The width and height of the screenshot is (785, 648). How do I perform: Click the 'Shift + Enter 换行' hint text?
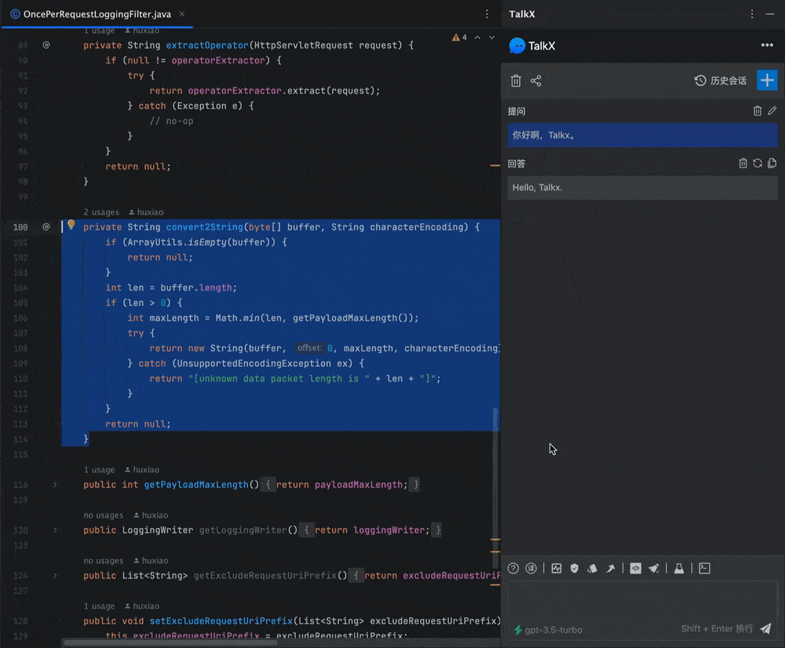click(x=717, y=629)
